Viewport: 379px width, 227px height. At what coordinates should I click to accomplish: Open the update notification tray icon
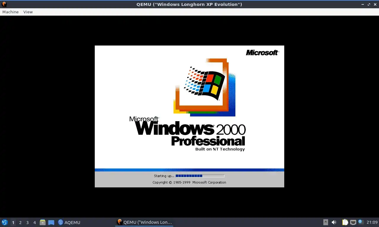tap(360, 222)
